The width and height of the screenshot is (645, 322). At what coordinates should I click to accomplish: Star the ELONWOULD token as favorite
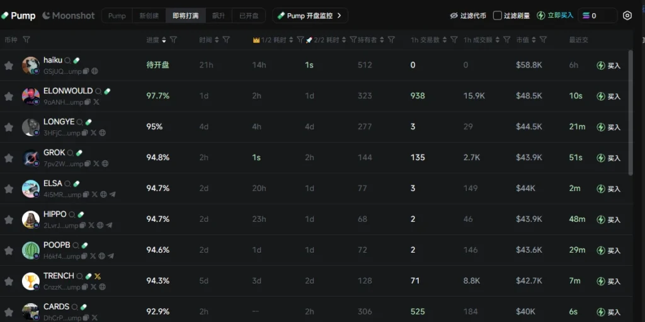[9, 96]
